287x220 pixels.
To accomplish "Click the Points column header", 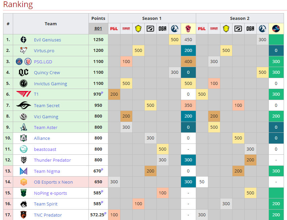I will click(x=98, y=18).
